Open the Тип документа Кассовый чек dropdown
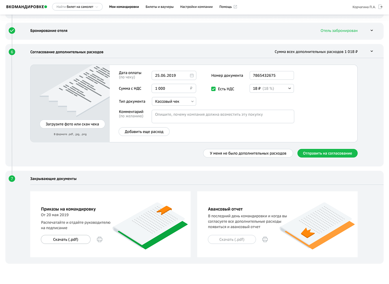389x284 pixels. [174, 101]
